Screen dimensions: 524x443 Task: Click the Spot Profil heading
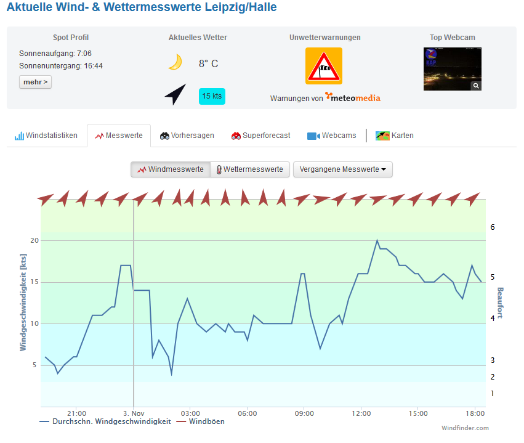click(71, 38)
